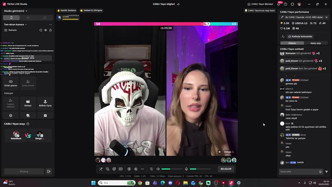Open the three-dot more options in control bar
Viewport: 332px width, 187px height.
pos(142,169)
